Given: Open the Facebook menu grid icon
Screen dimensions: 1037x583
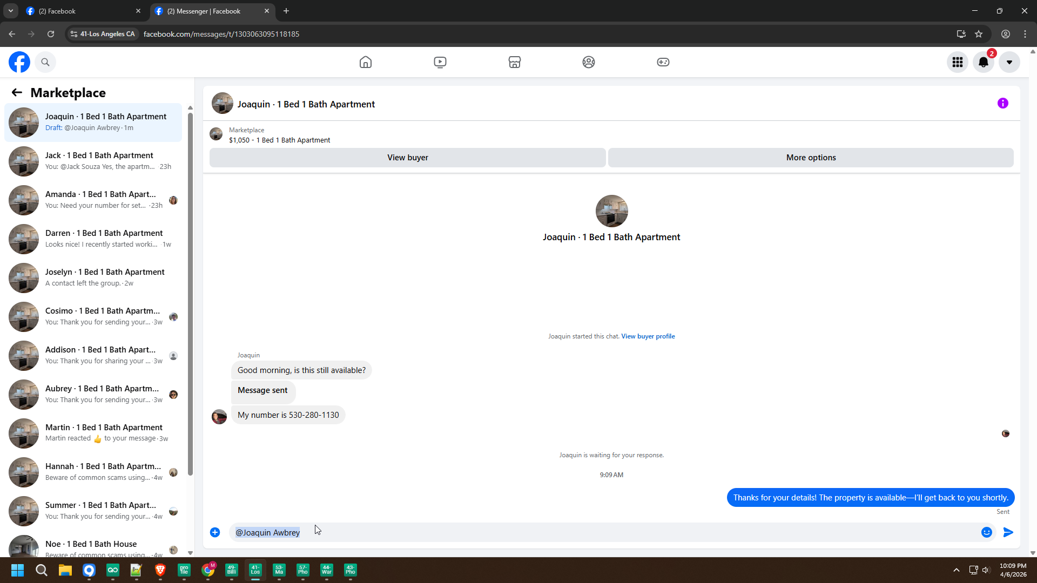Looking at the screenshot, I should point(958,62).
